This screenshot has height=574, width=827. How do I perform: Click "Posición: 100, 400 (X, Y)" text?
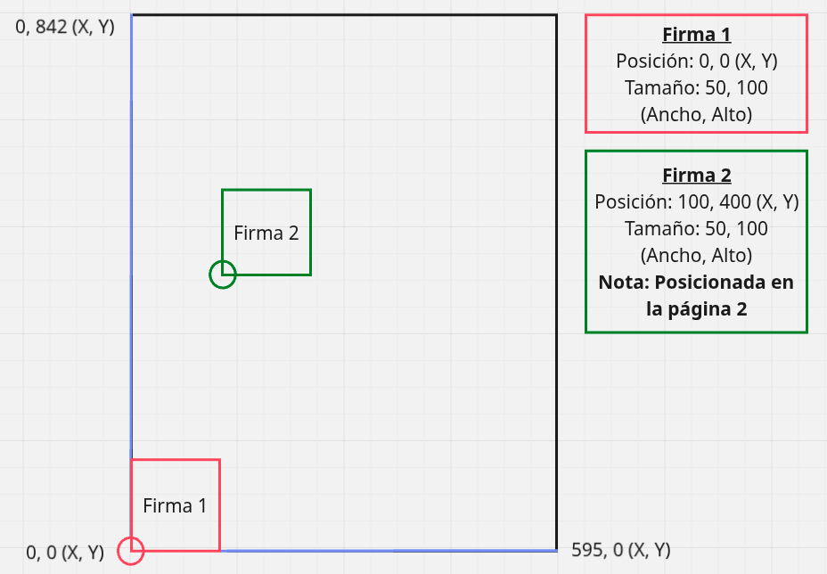(x=696, y=202)
